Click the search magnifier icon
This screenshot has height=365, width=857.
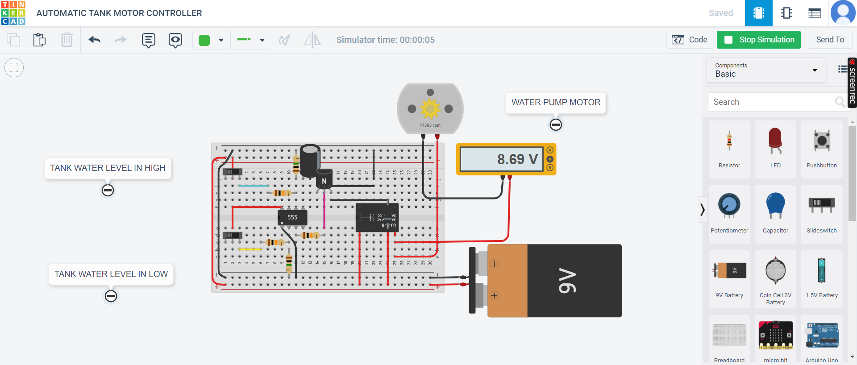pyautogui.click(x=840, y=102)
